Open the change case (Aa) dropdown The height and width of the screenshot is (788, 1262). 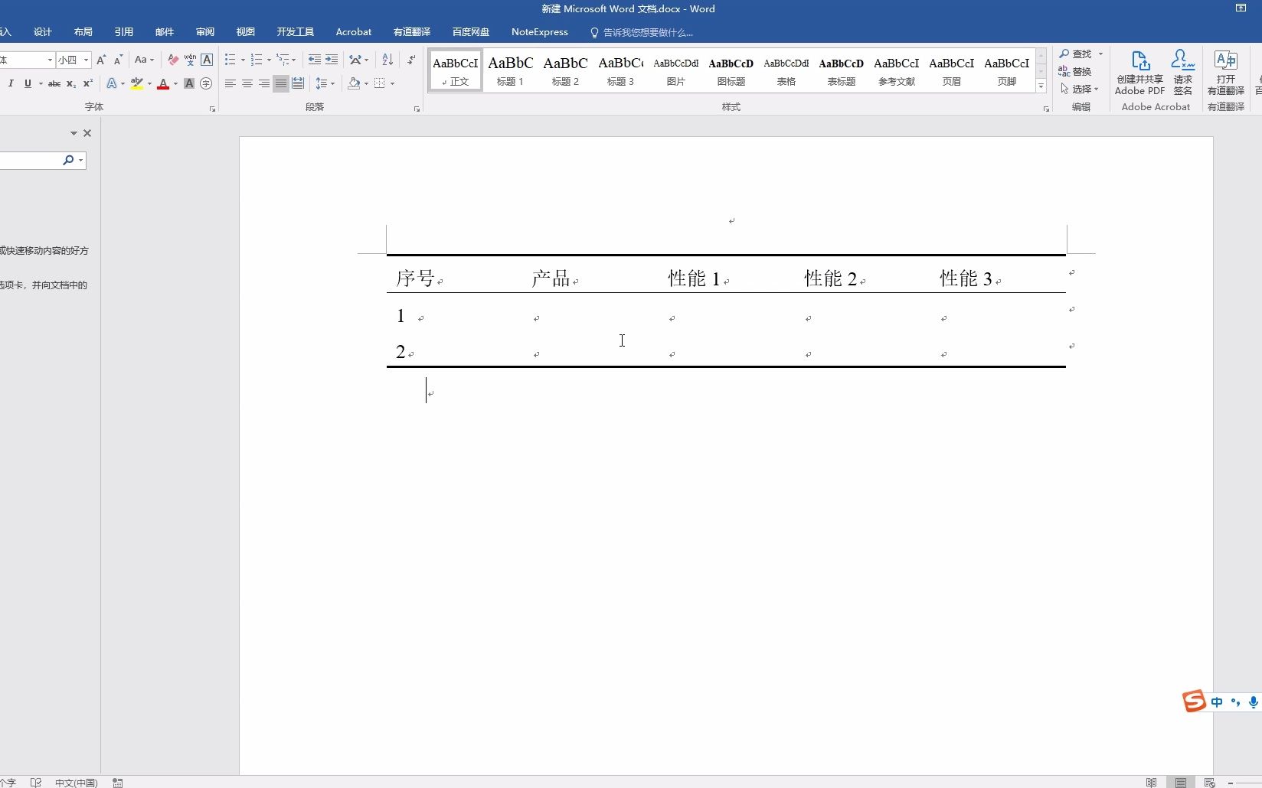coord(144,60)
